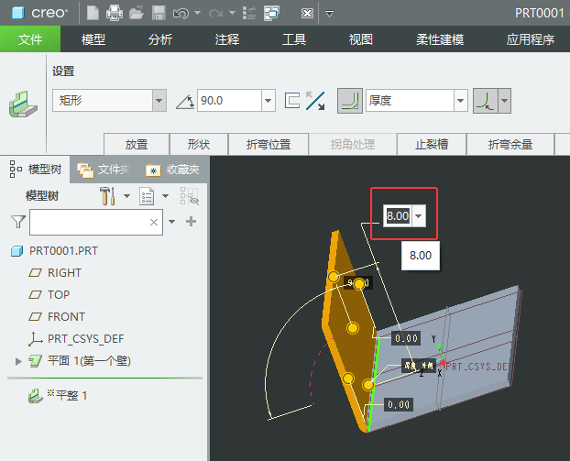Open the tree display options dropdown arrow
The width and height of the screenshot is (570, 461).
tap(165, 196)
